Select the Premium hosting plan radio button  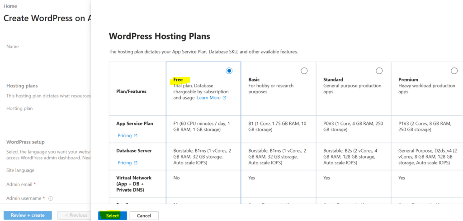(454, 71)
